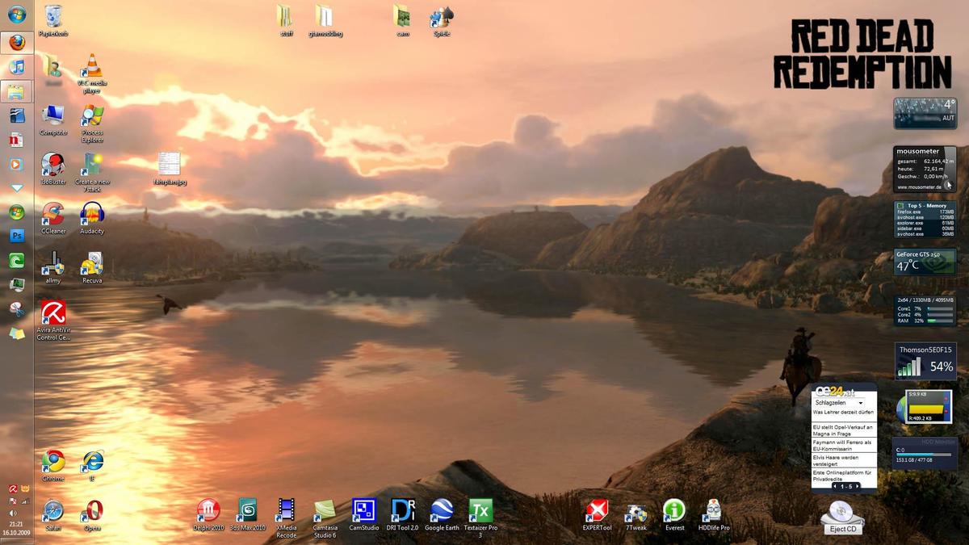Open the network signal tray icon

pos(24,501)
